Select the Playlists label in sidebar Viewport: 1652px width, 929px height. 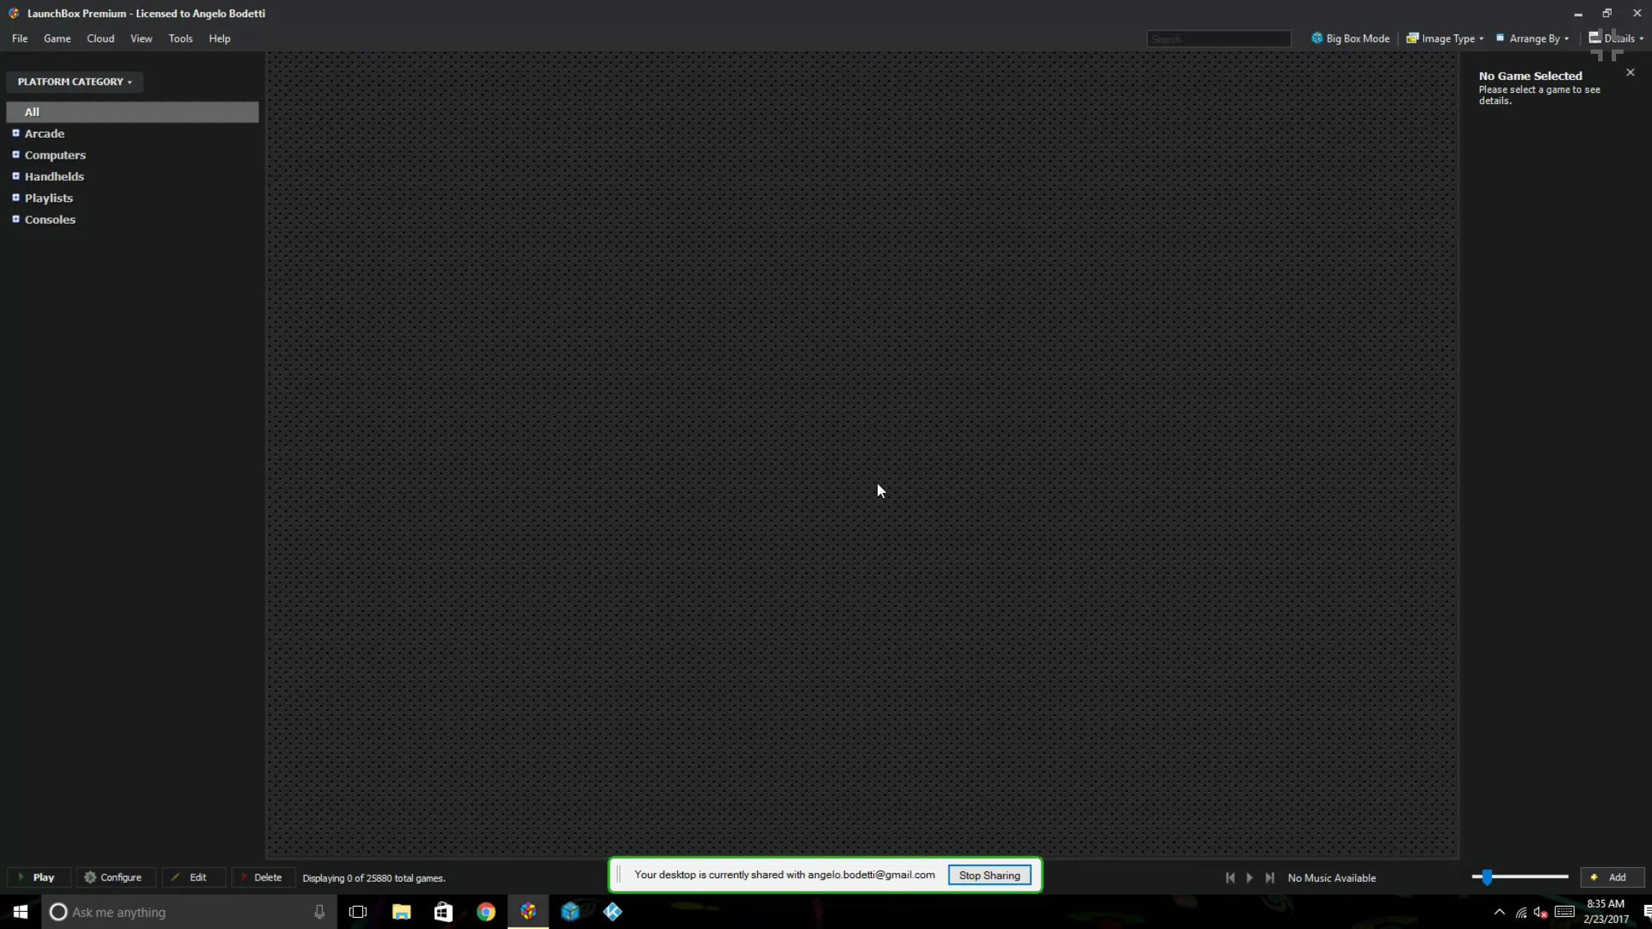49,198
